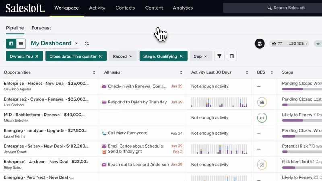Click owner name Lizz Graham
Screen dimensions: 322x181
pyautogui.click(x=14, y=105)
